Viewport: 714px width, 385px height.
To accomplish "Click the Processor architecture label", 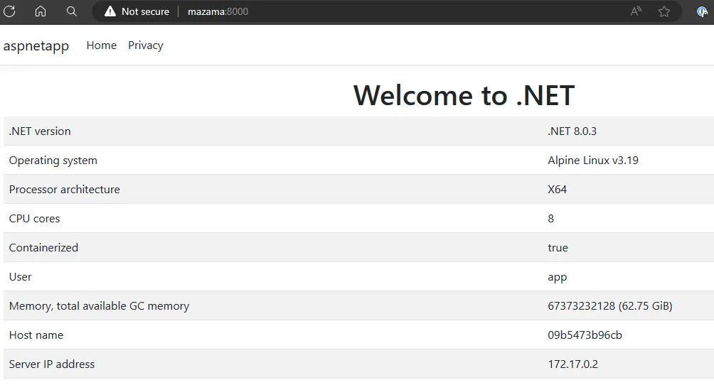I will pos(64,190).
